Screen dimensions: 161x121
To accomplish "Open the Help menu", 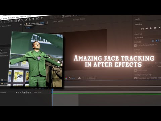I will pyautogui.click(x=29, y=16).
